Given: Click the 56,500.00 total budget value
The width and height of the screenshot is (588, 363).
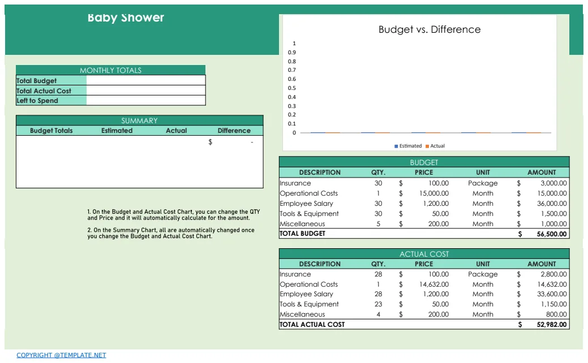Looking at the screenshot, I should coord(552,234).
